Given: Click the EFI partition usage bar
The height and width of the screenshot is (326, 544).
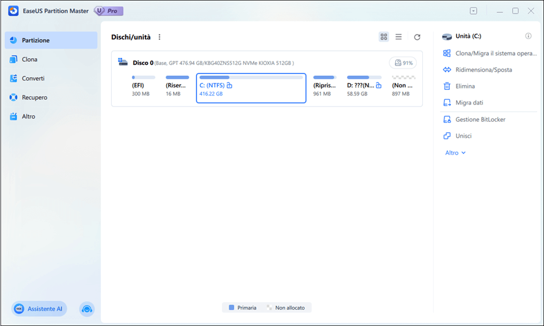Looking at the screenshot, I should [x=143, y=78].
